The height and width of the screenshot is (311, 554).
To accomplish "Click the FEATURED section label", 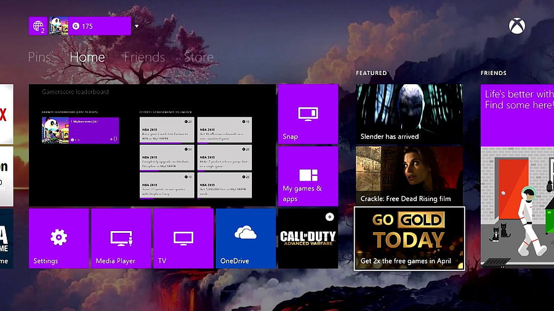I will (371, 73).
